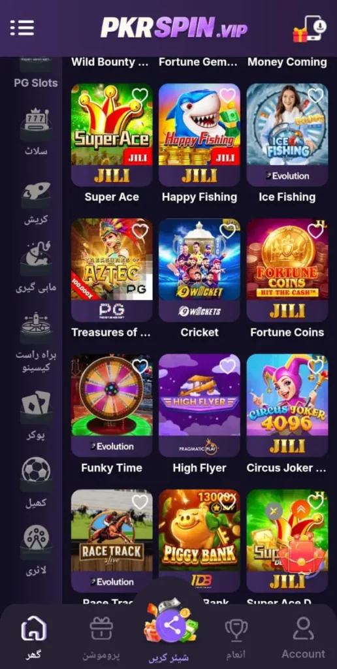Switch to the Account tab

[303, 638]
